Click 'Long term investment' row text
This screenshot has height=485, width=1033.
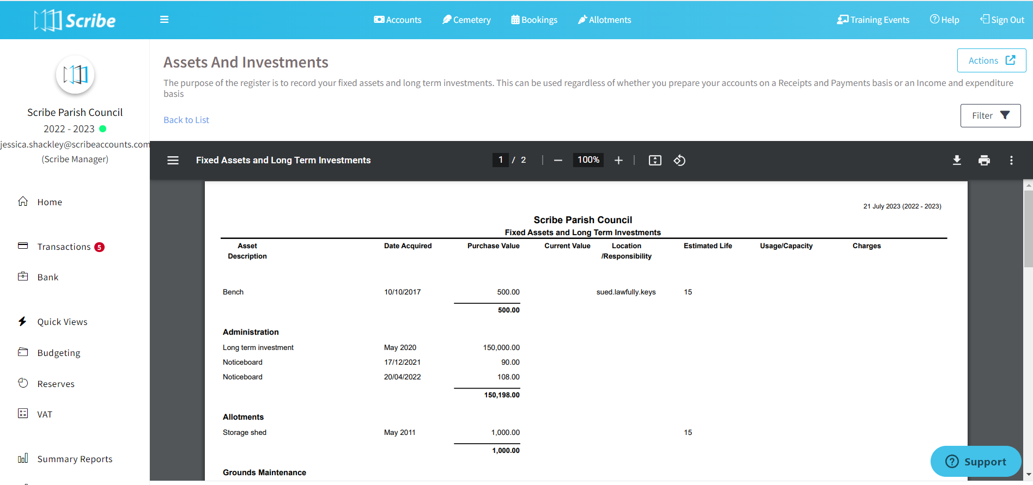point(258,348)
